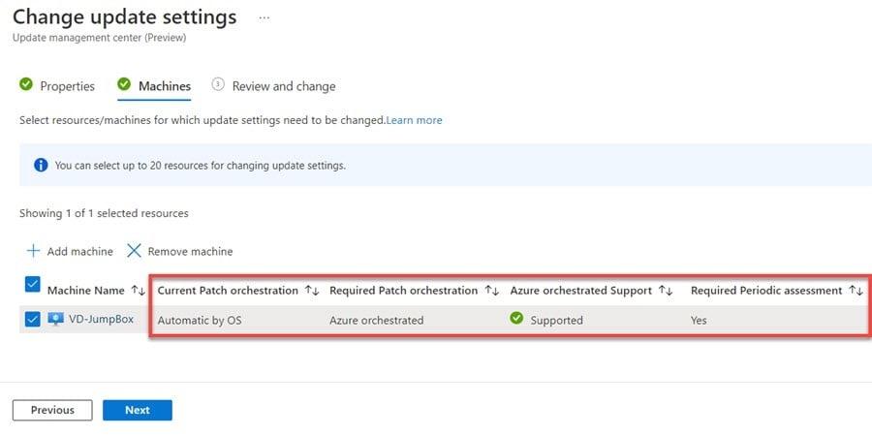This screenshot has height=436, width=872.
Task: Click the Change update settings title
Action: (125, 17)
